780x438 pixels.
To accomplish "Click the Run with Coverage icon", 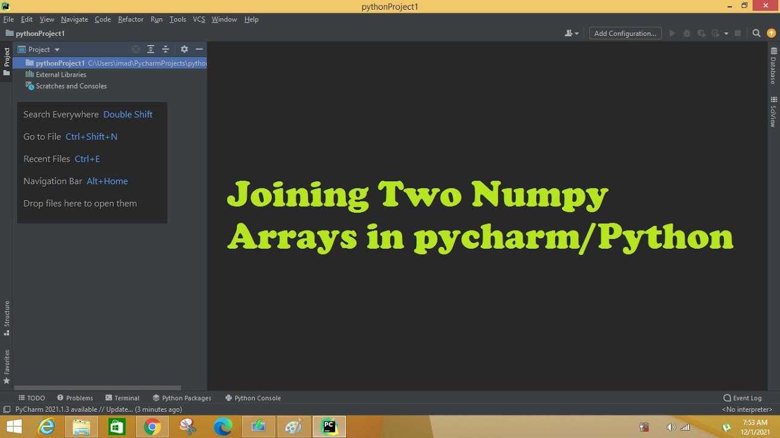I will 701,33.
